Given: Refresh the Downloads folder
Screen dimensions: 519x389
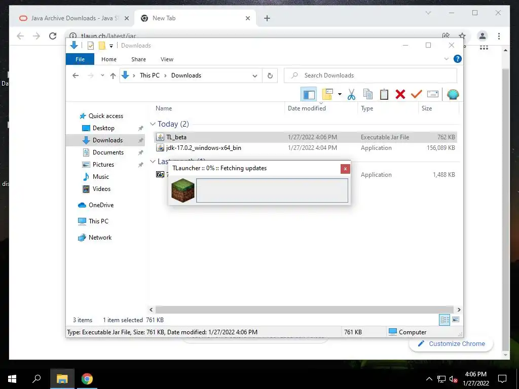Looking at the screenshot, I should point(270,76).
